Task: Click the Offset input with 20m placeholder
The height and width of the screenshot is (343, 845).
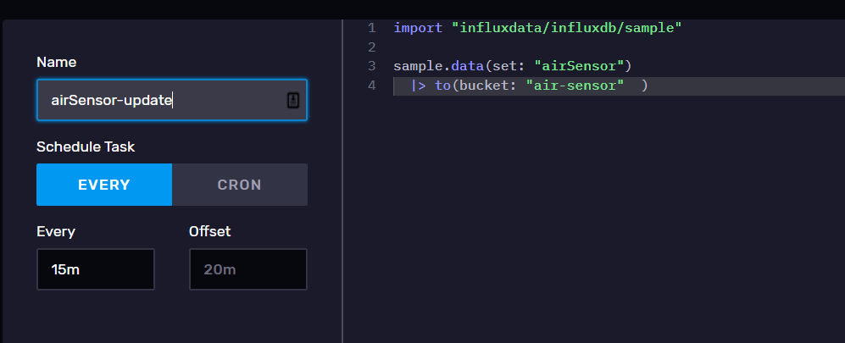Action: (x=247, y=269)
